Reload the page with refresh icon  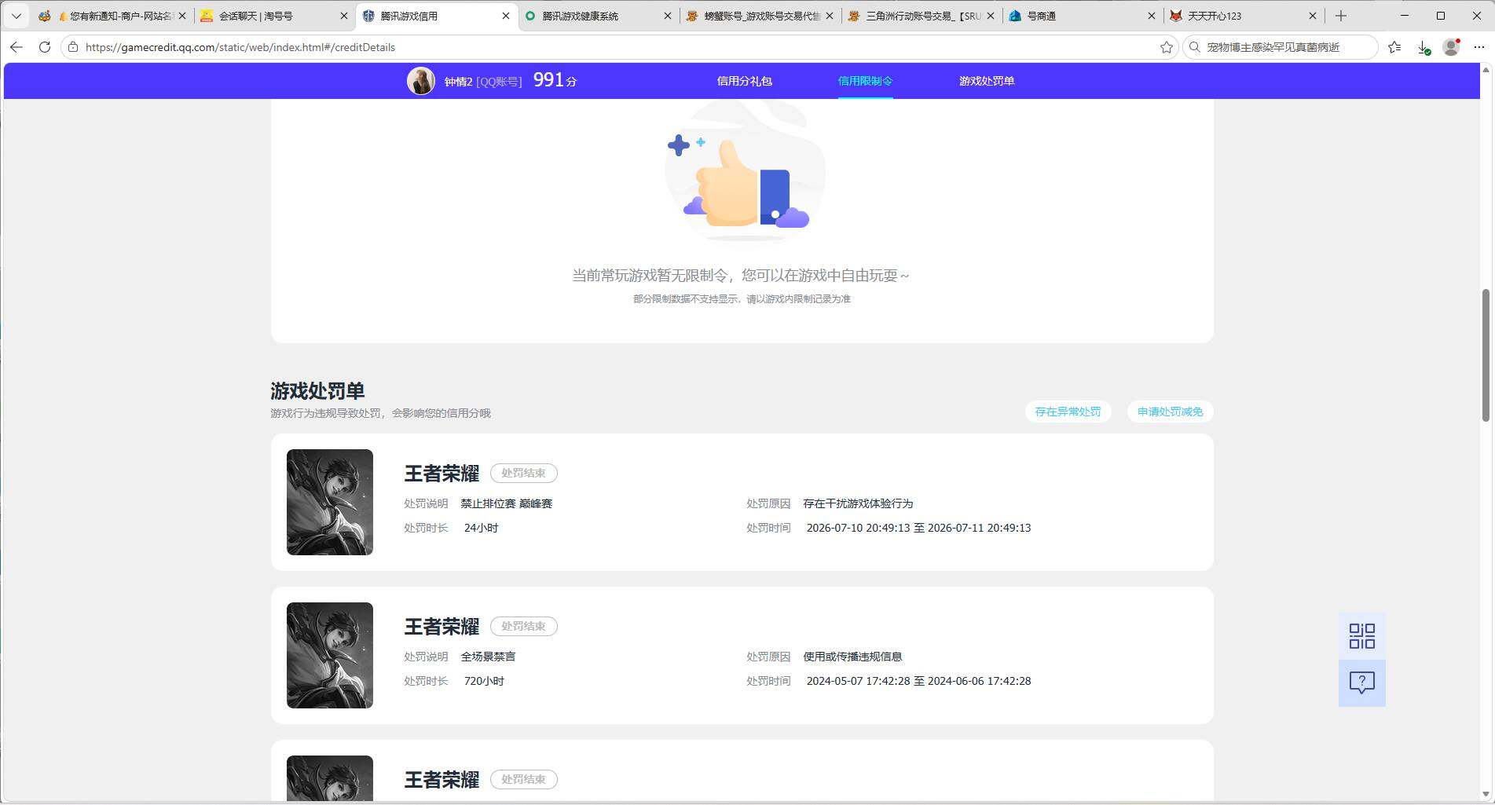[45, 47]
